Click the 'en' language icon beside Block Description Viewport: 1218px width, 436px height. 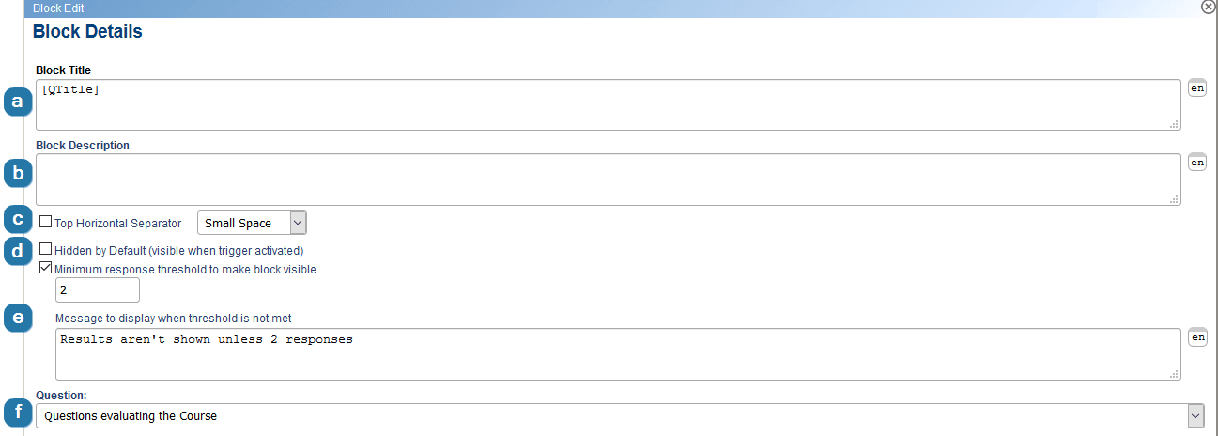[1197, 162]
